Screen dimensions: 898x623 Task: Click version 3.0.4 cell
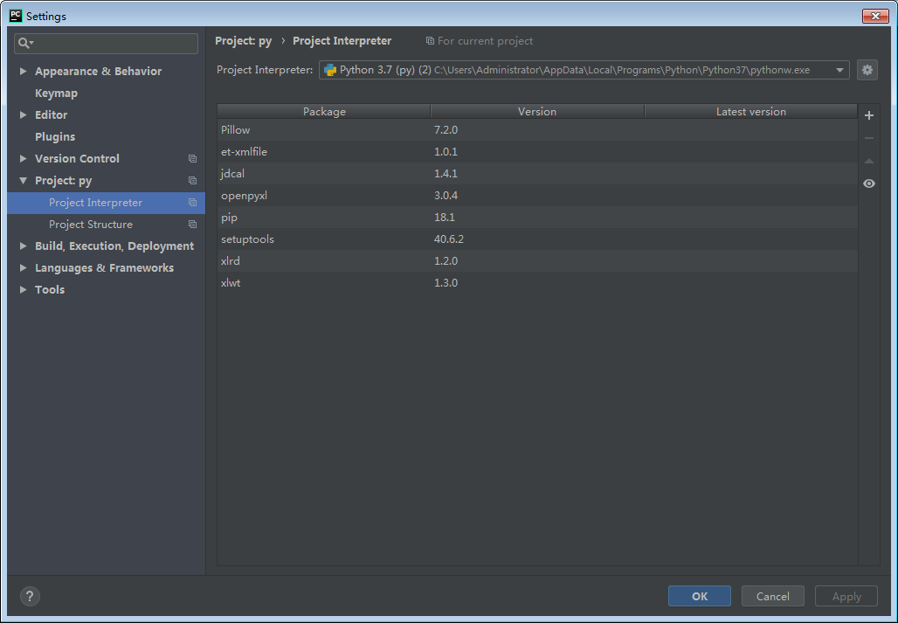pyautogui.click(x=446, y=195)
